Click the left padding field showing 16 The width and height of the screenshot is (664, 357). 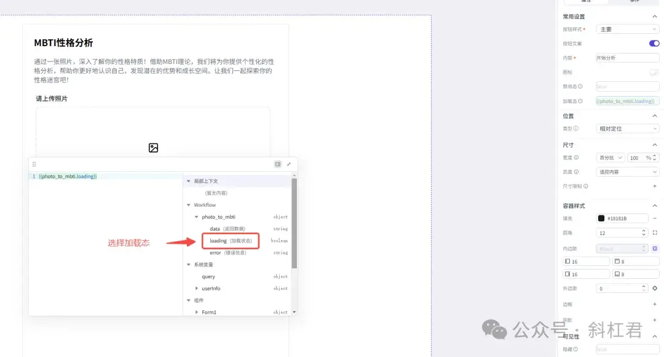(586, 262)
